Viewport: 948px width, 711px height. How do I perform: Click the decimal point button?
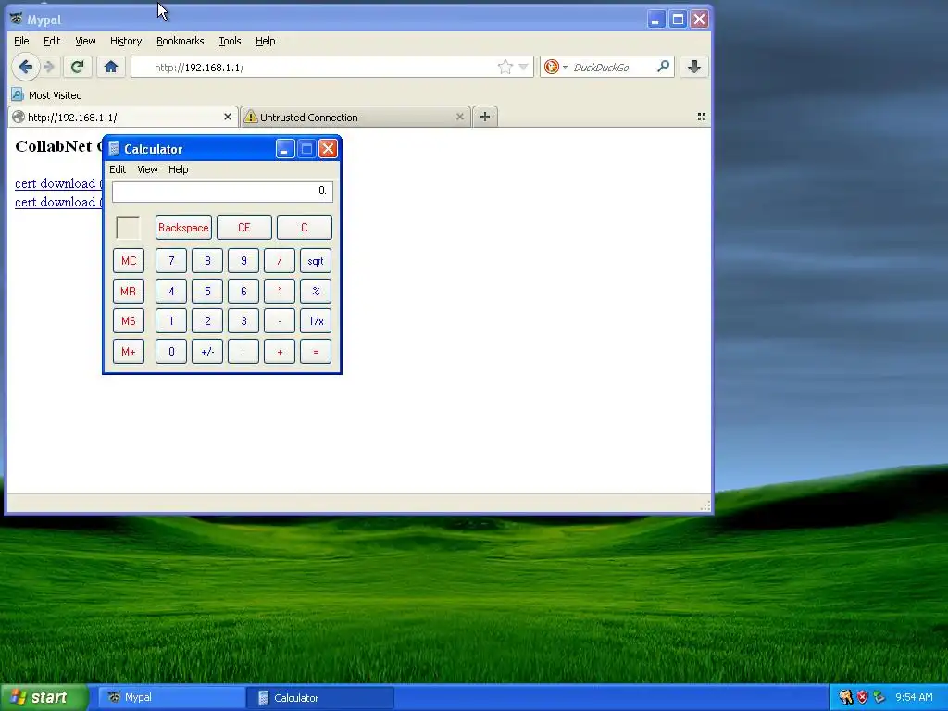tap(243, 351)
